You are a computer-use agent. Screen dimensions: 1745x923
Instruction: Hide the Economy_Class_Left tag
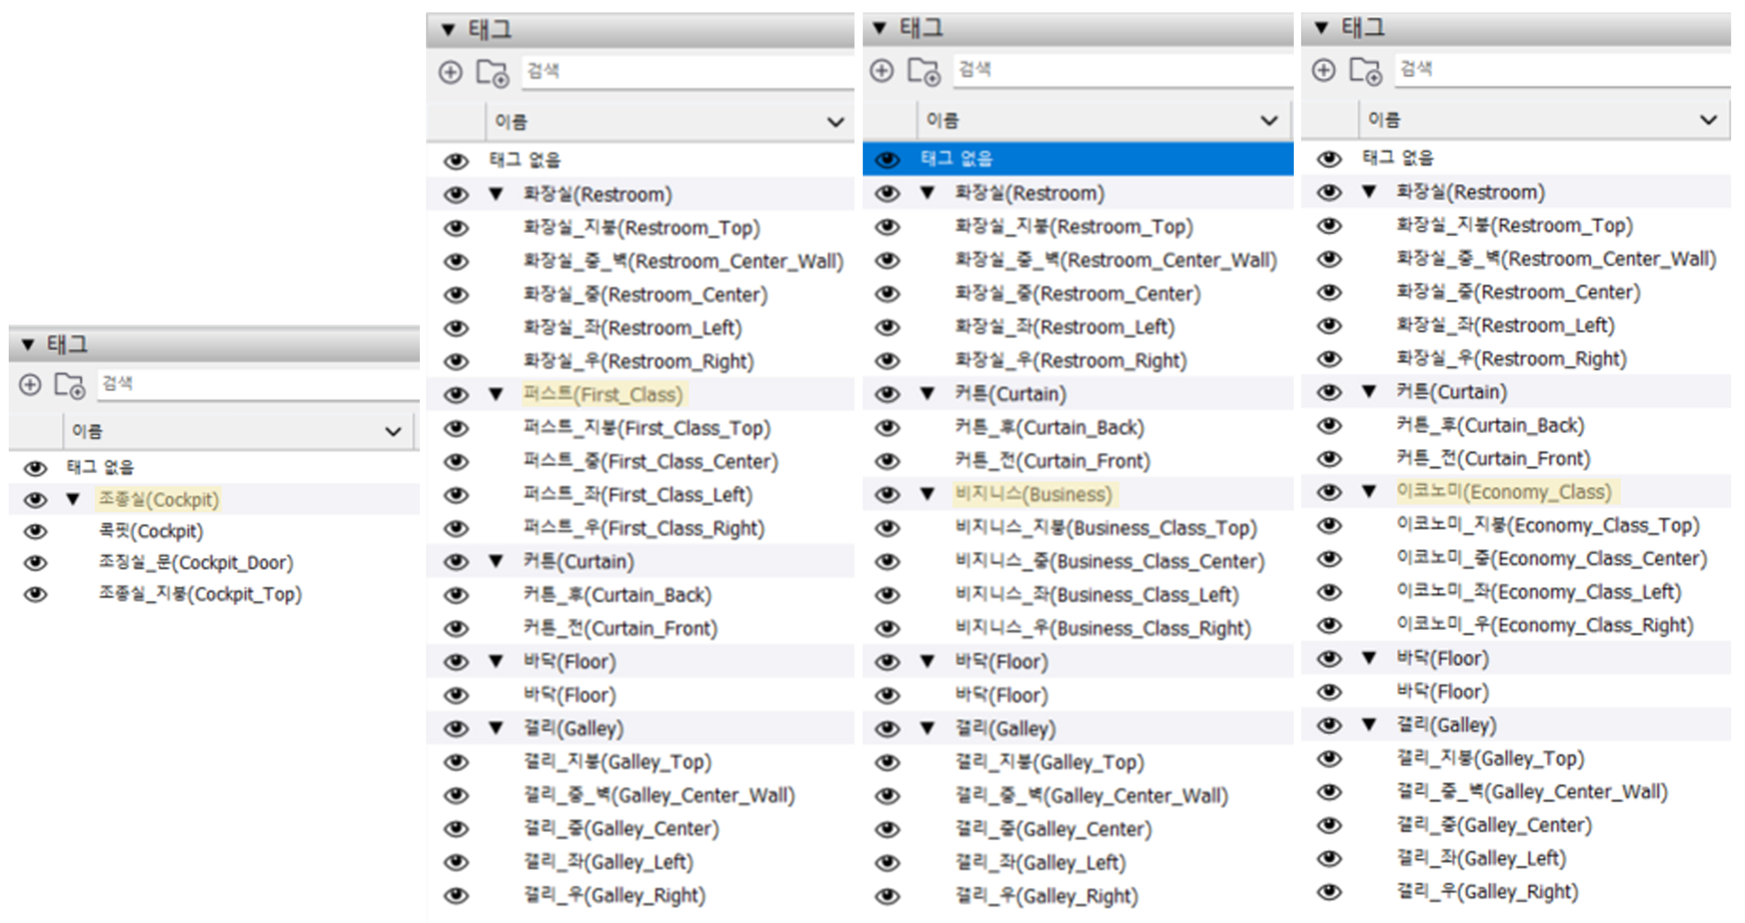1329,592
